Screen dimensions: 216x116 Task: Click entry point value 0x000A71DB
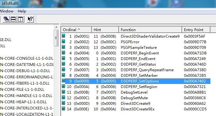195,53
